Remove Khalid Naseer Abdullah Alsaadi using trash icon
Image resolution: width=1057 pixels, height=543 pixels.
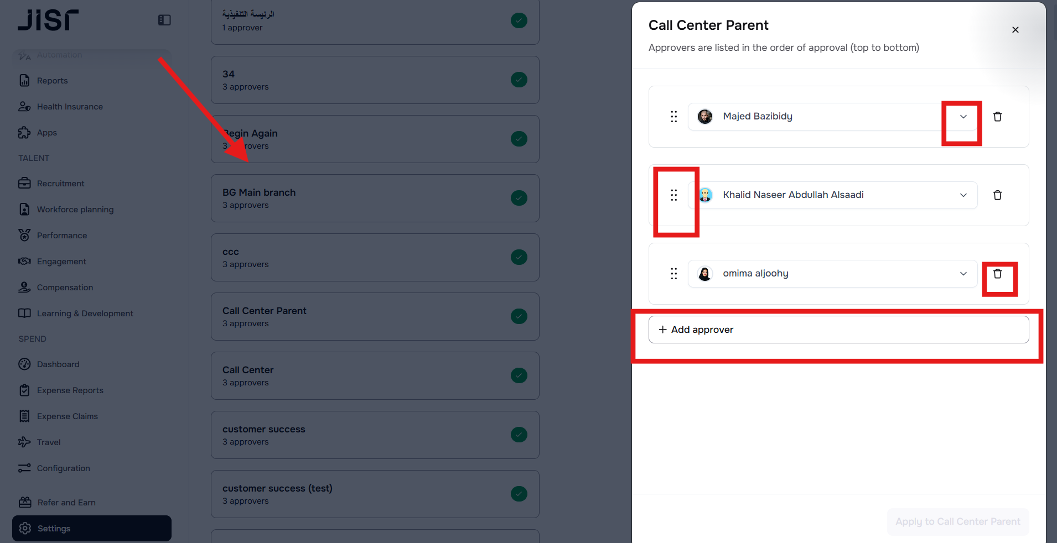tap(997, 195)
